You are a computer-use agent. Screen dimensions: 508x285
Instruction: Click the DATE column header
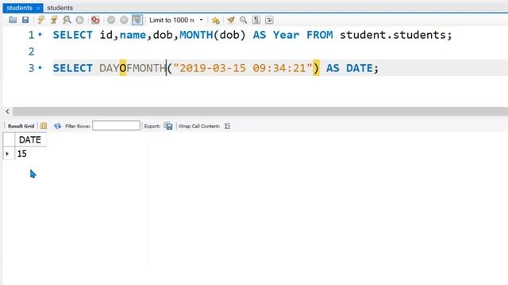[30, 140]
